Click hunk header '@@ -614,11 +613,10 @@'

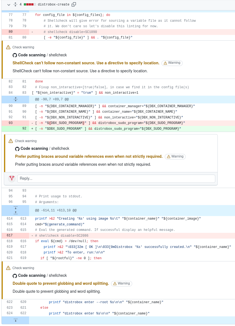(56, 210)
